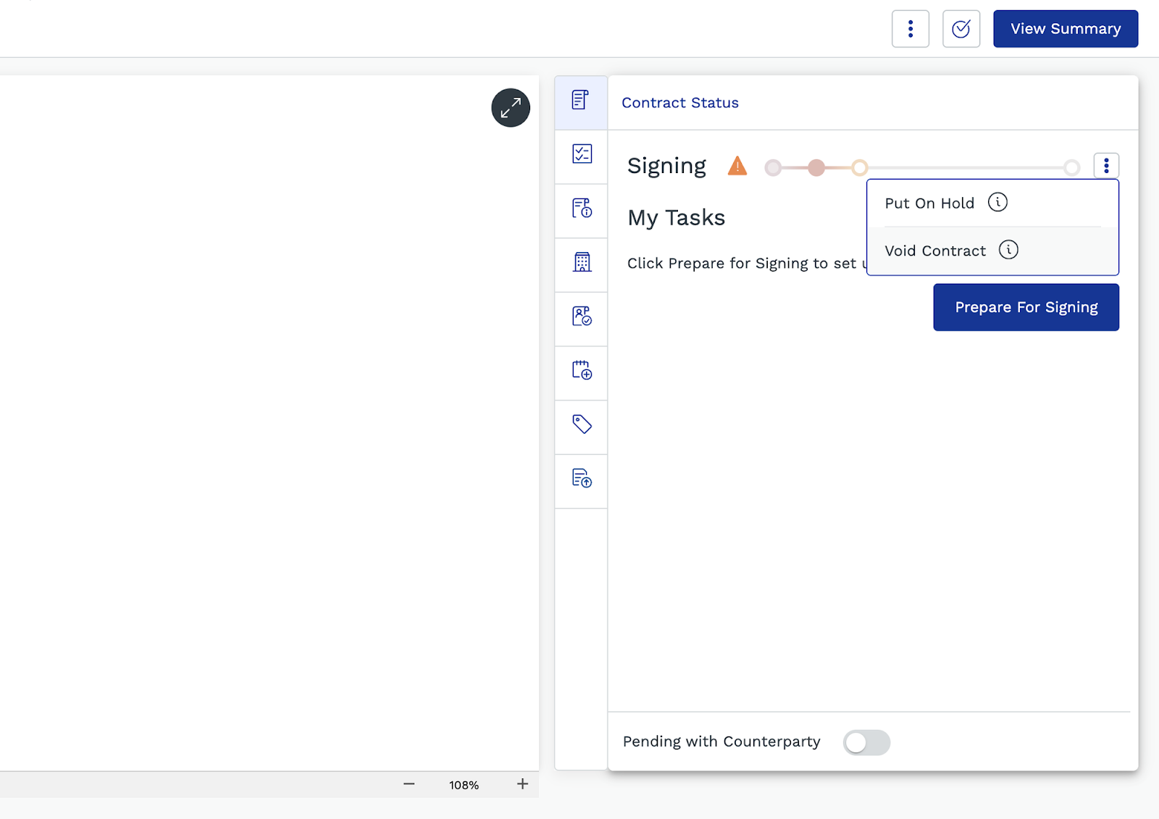The width and height of the screenshot is (1159, 819).
Task: Open the tags sidebar icon
Action: (581, 424)
